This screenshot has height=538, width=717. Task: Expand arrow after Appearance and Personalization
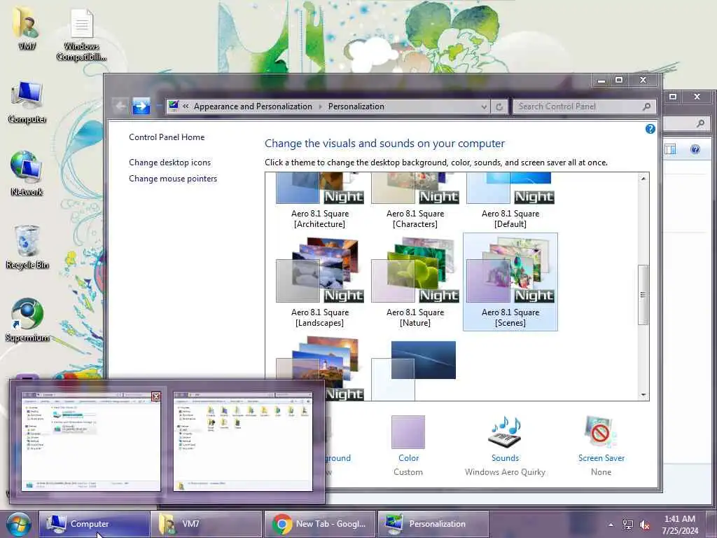tap(320, 106)
